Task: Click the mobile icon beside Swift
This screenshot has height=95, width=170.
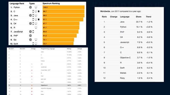Action: point(33,44)
